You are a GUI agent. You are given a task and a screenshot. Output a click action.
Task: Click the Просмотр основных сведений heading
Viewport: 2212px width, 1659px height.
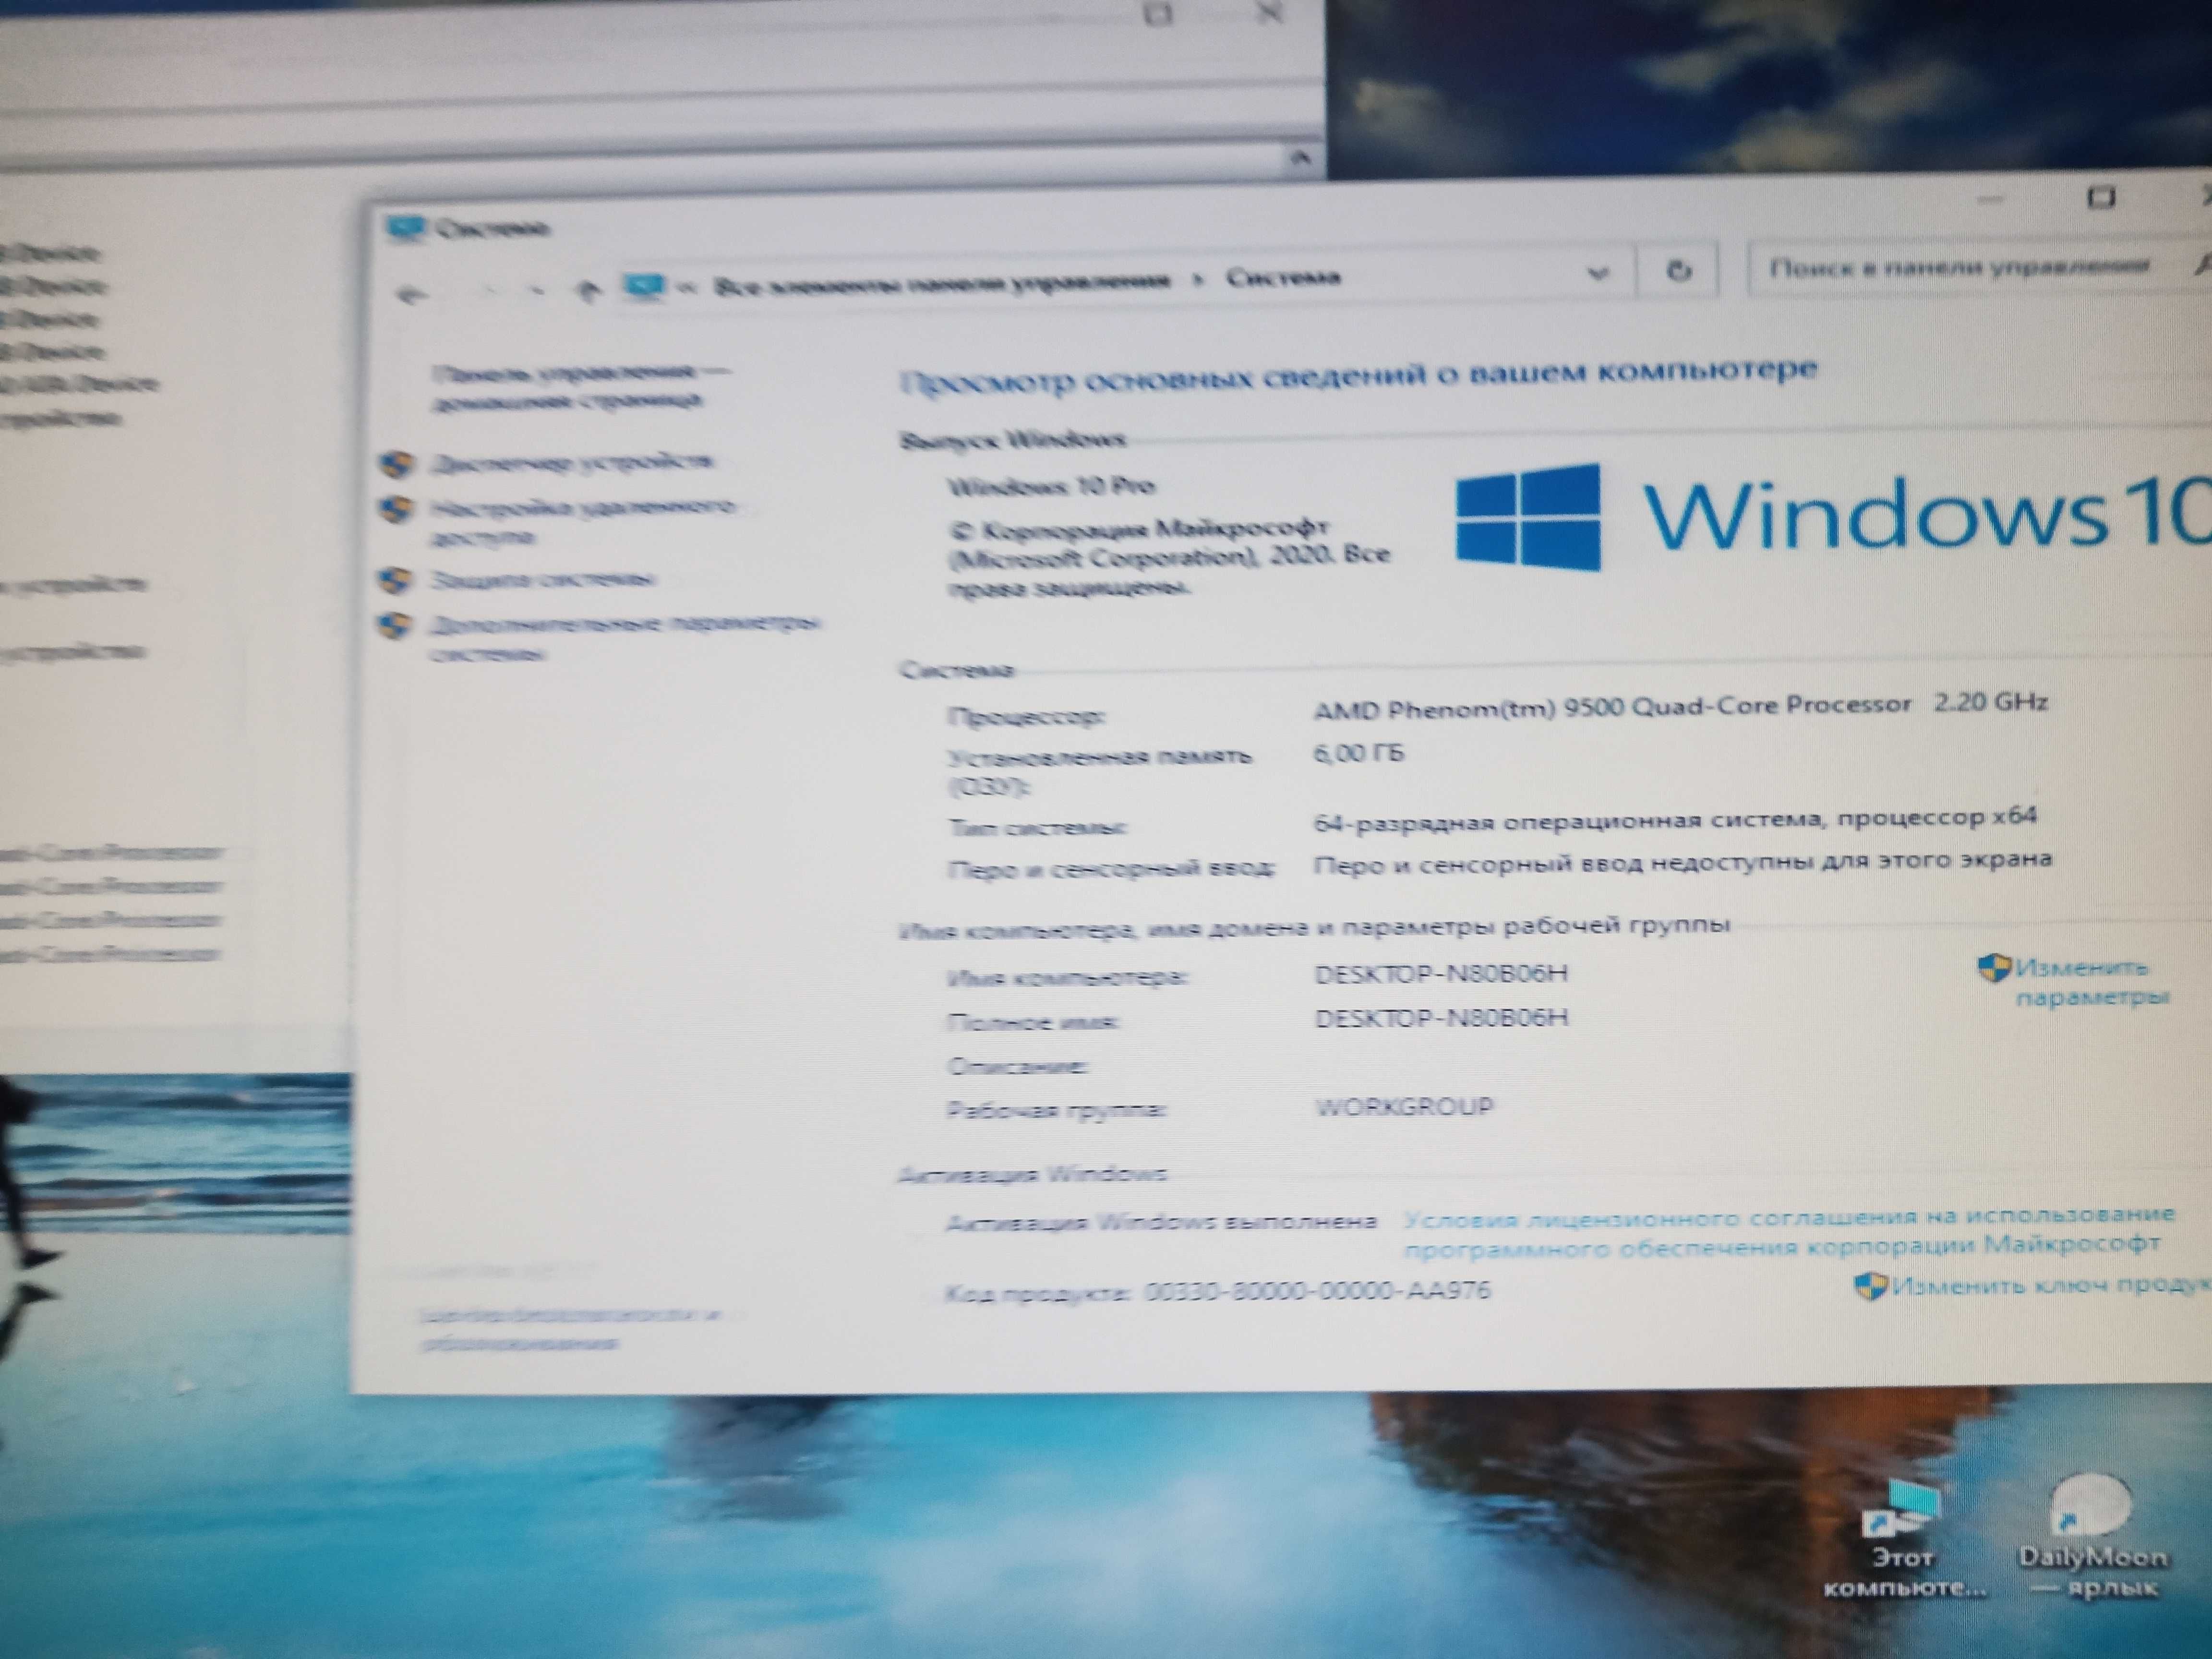pos(1359,376)
